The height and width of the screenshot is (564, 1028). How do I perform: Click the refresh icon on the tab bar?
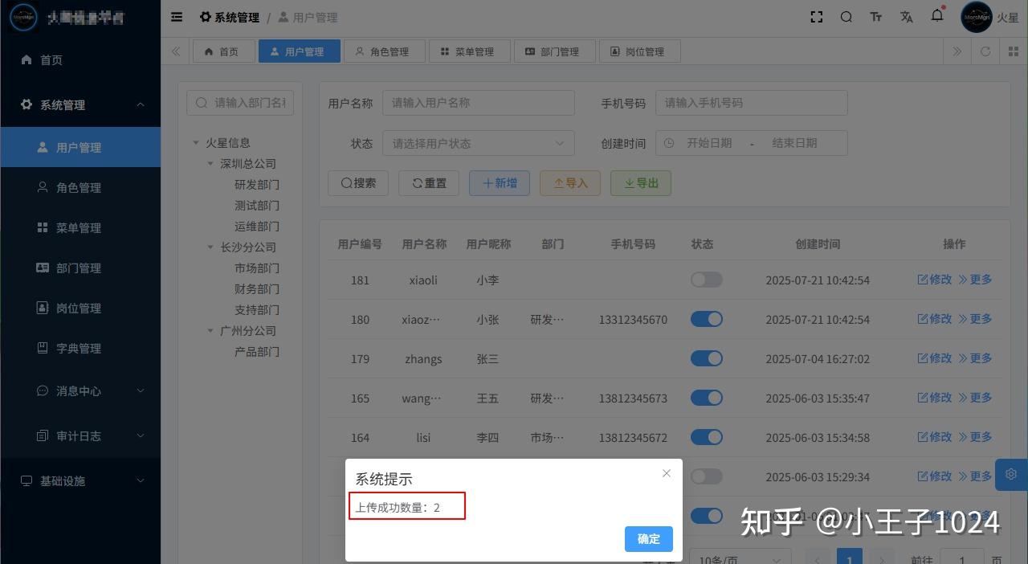coord(985,50)
